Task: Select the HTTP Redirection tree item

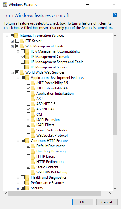Action: coord(50,162)
